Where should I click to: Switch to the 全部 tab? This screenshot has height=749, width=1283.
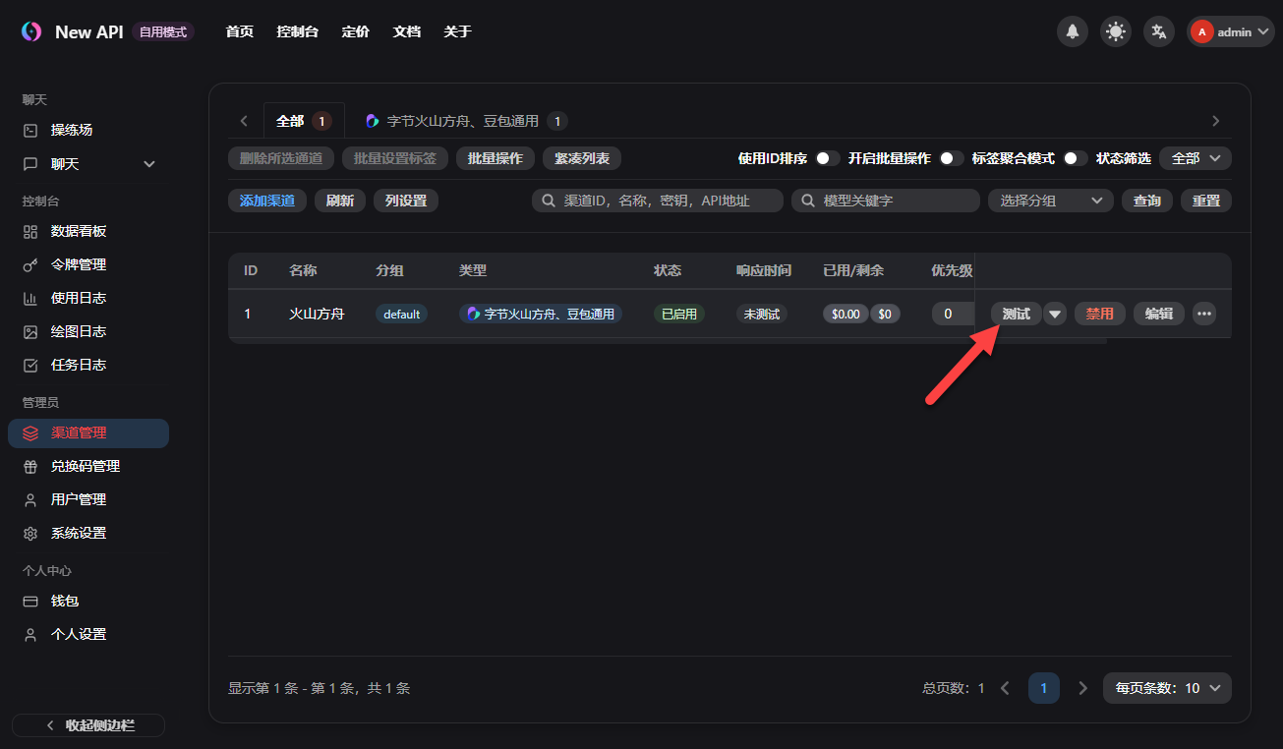pyautogui.click(x=292, y=120)
